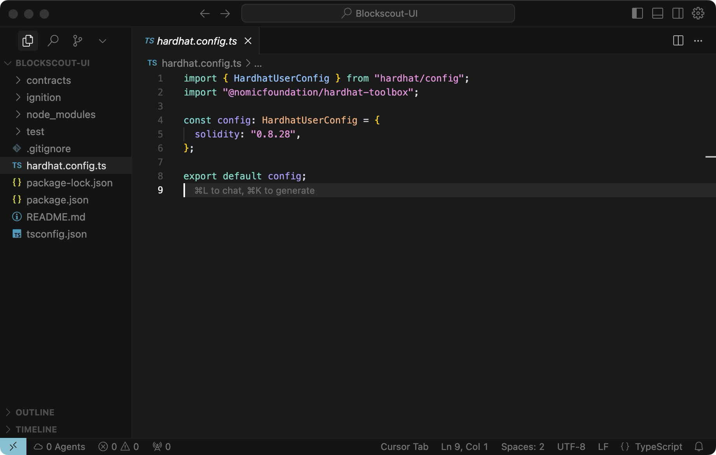716x455 pixels.
Task: Close the hardhat.config.ts tab
Action: (x=248, y=41)
